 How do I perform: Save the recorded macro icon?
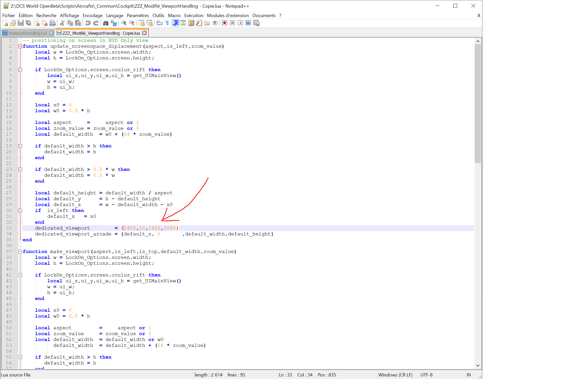click(x=256, y=23)
